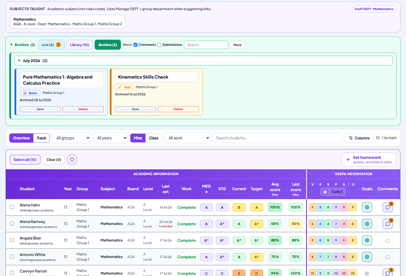Viewport: 406px width, 276px height.
Task: Collapse the Archive section triangle
Action: [11, 45]
